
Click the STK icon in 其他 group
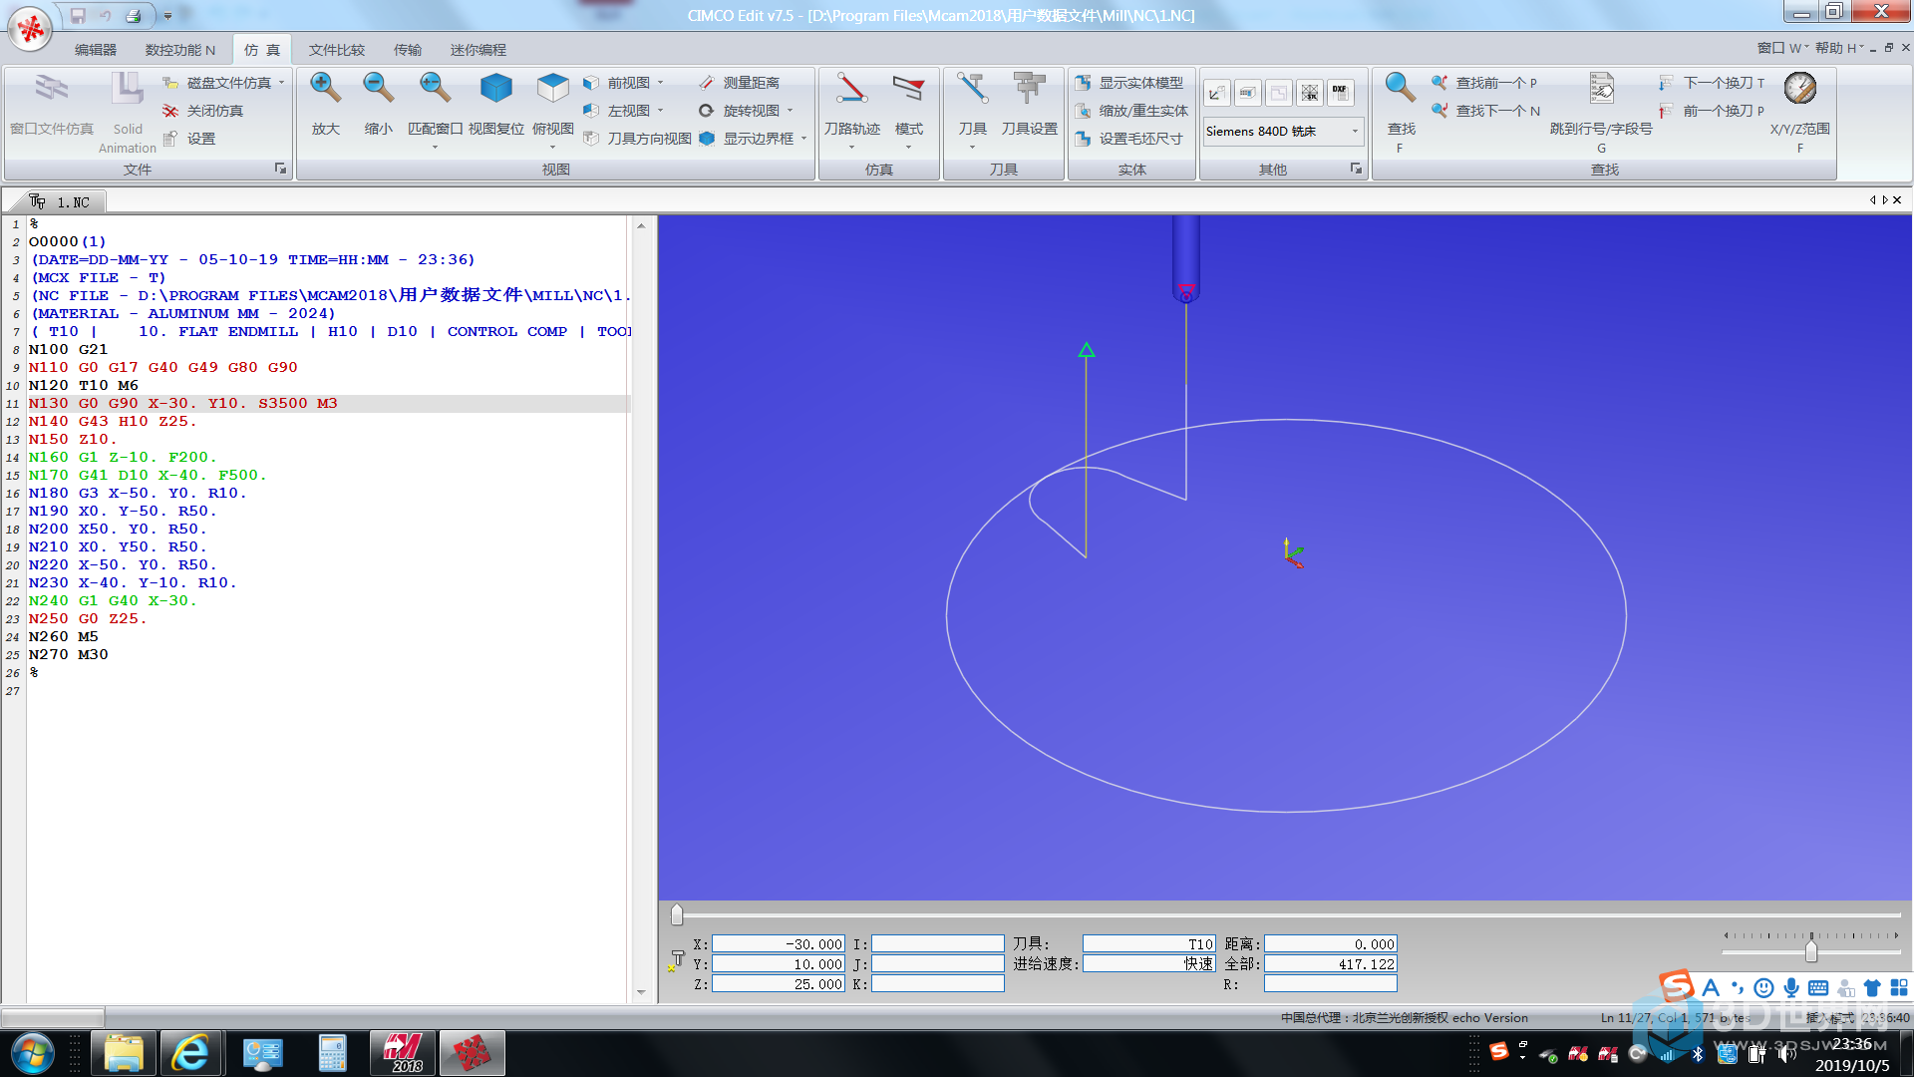point(1310,93)
